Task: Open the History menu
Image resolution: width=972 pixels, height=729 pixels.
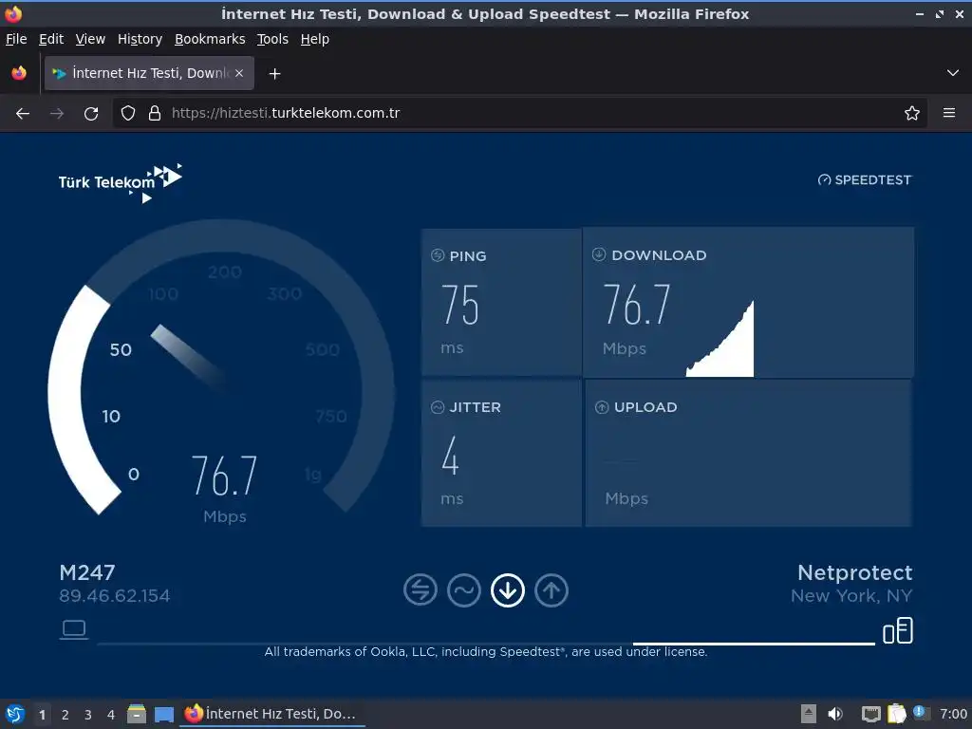Action: pyautogui.click(x=140, y=39)
